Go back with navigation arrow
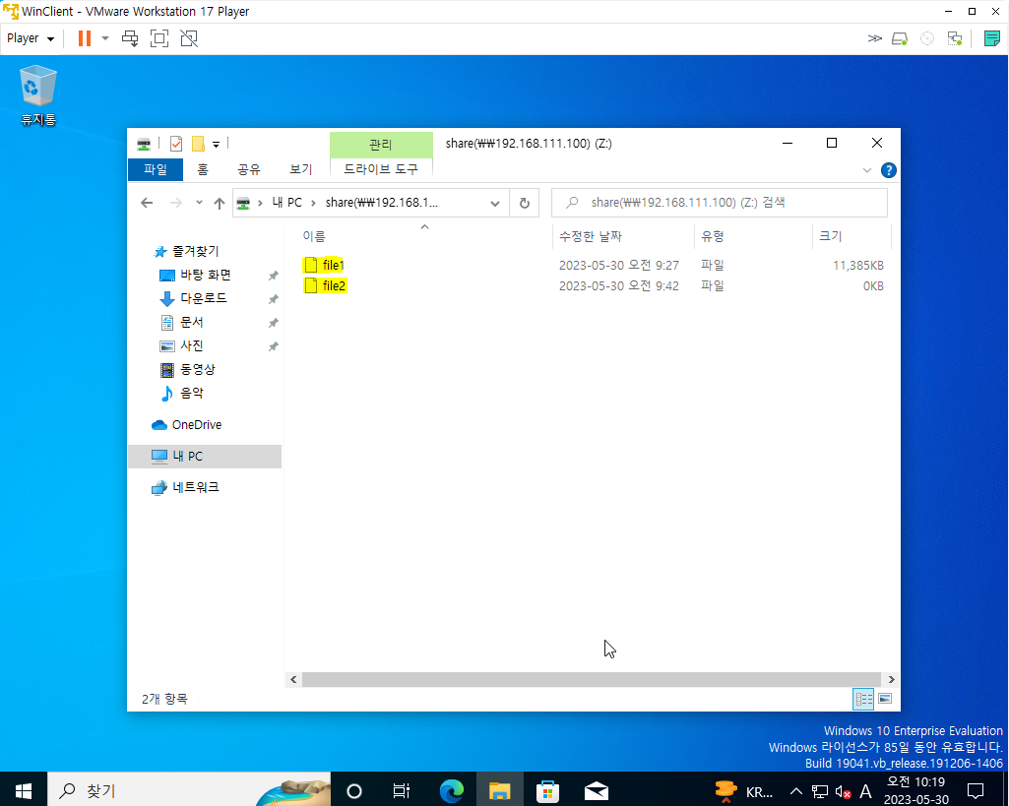Screen dimensions: 1009x806 [147, 204]
